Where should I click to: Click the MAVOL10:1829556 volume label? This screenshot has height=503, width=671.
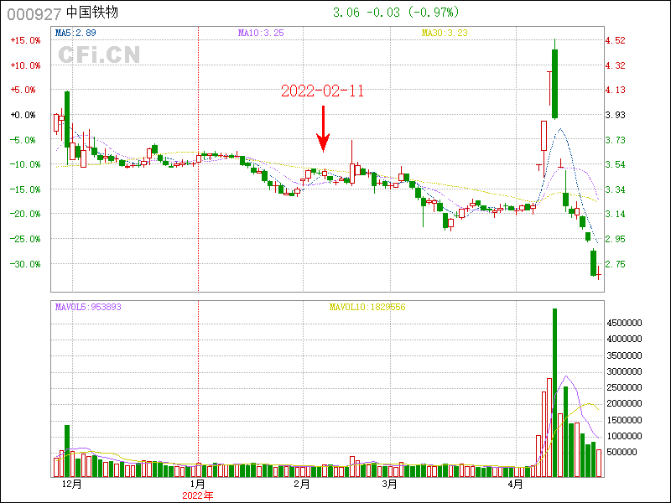tap(367, 307)
